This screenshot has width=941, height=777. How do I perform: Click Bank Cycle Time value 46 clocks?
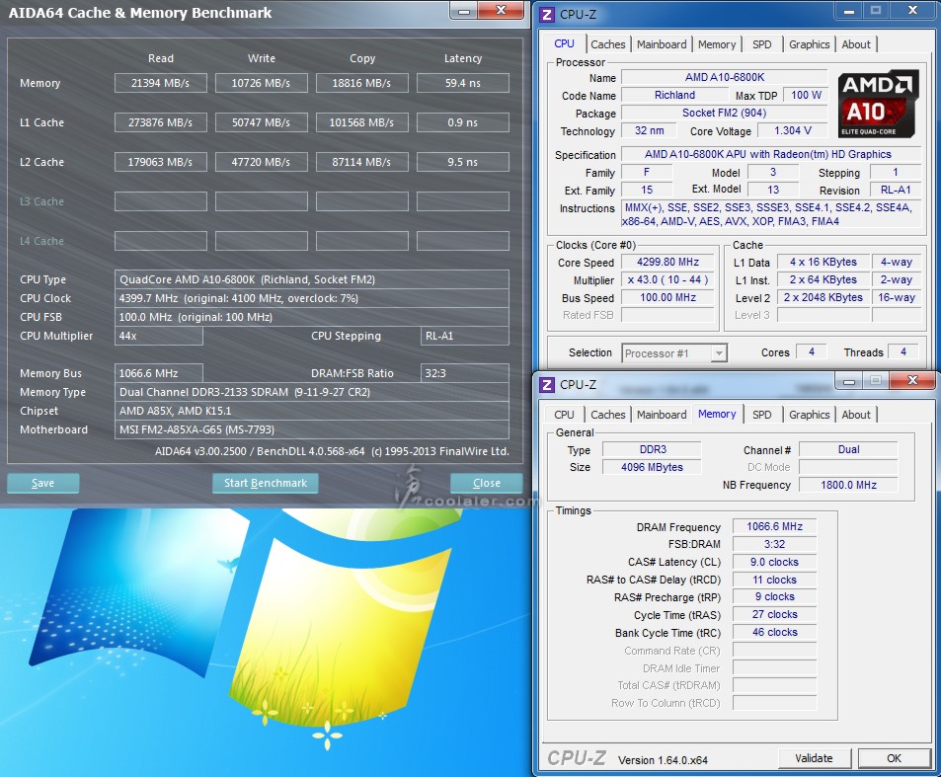tap(775, 633)
